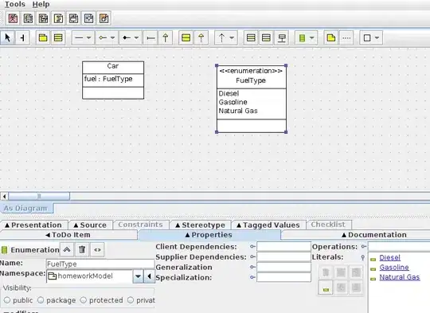This screenshot has width=430, height=313.
Task: Expand the association tool dropdown arrow
Action: tap(89, 37)
